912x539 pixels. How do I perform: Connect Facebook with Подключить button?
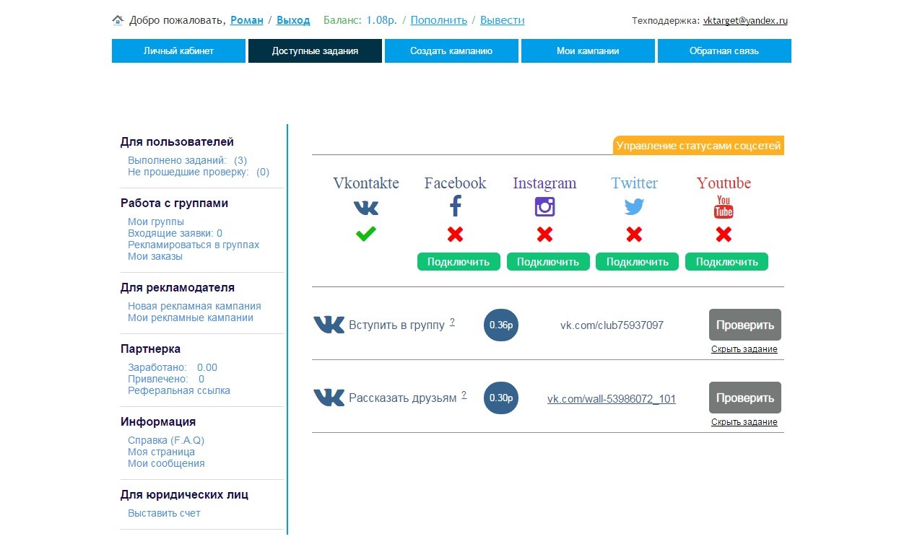459,262
